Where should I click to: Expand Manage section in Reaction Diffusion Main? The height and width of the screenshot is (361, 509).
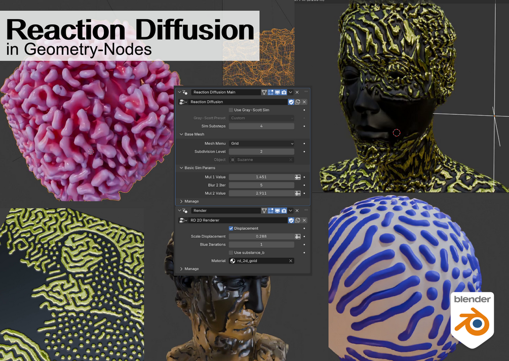181,202
